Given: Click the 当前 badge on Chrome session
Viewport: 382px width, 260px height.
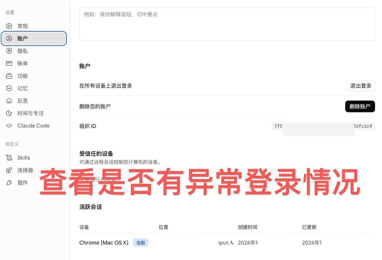Looking at the screenshot, I should pyautogui.click(x=141, y=243).
